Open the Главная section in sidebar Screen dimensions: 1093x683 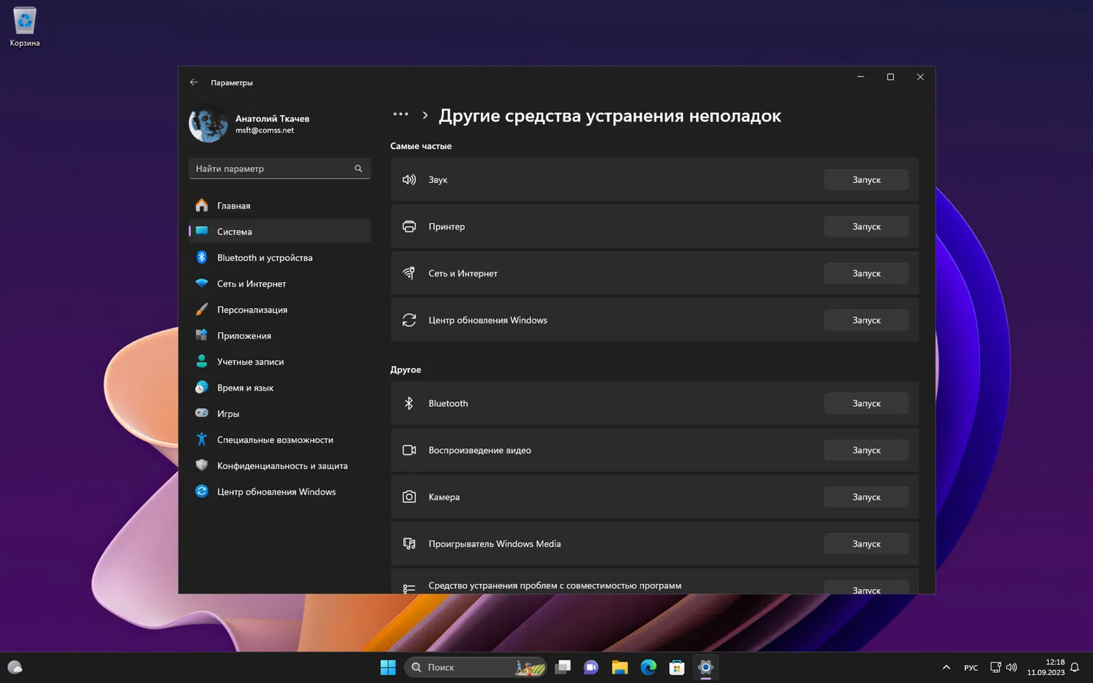(233, 206)
